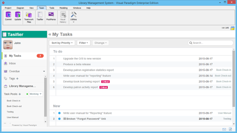237x133 pixels.
Task: Open the Modeling menu tab
Action: [x=63, y=8]
